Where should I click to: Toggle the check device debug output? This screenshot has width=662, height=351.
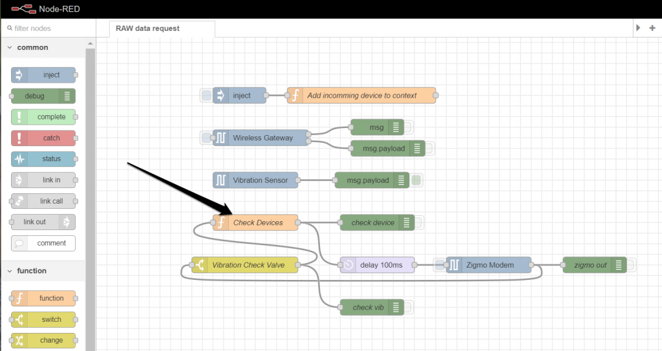tap(418, 222)
